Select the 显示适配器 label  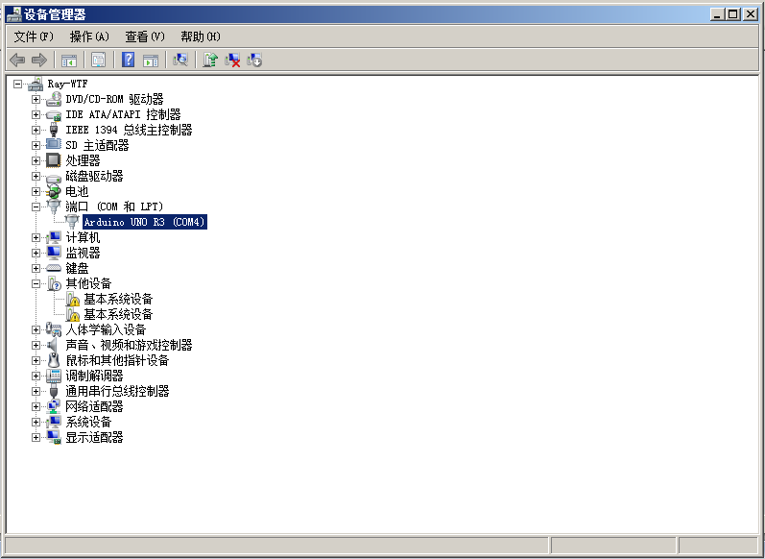(x=95, y=437)
